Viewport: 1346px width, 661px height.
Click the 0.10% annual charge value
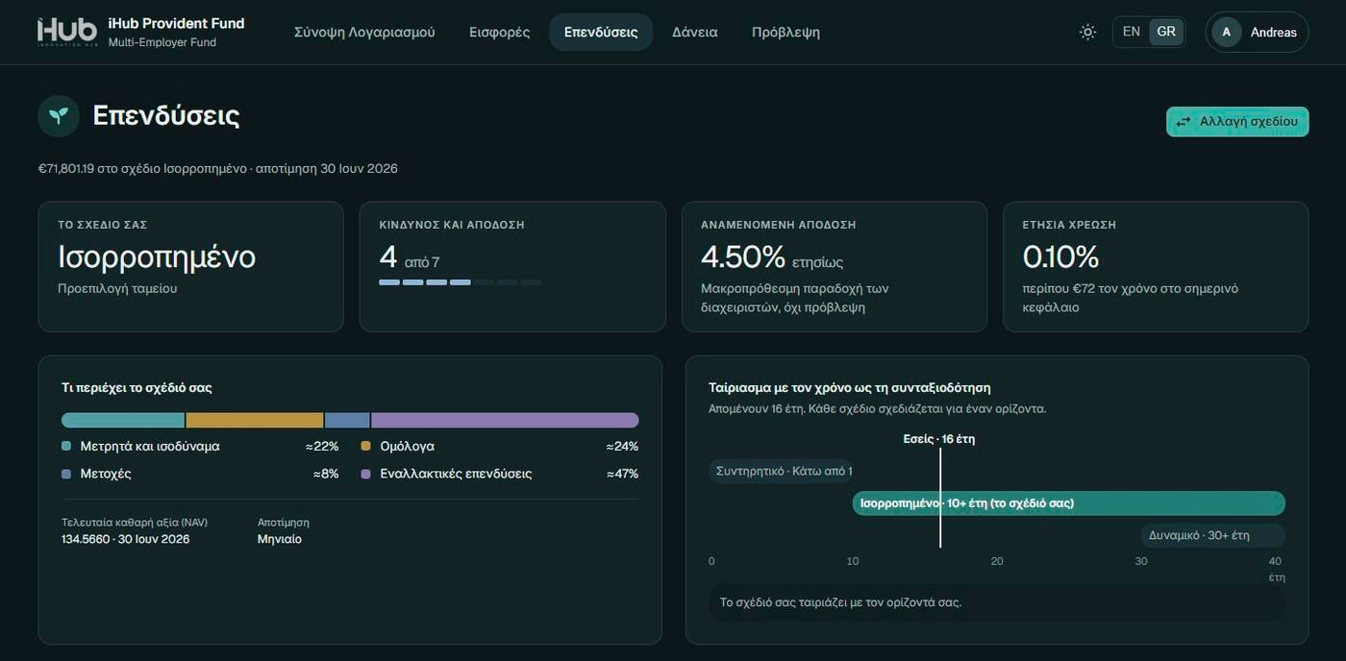point(1060,257)
